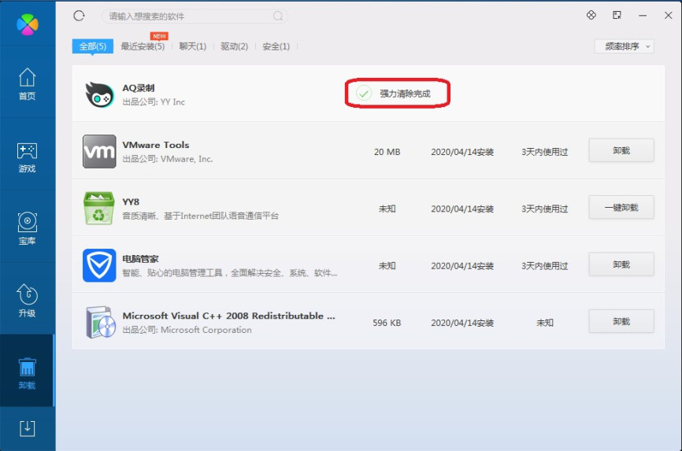Close the software manager window

tap(669, 15)
